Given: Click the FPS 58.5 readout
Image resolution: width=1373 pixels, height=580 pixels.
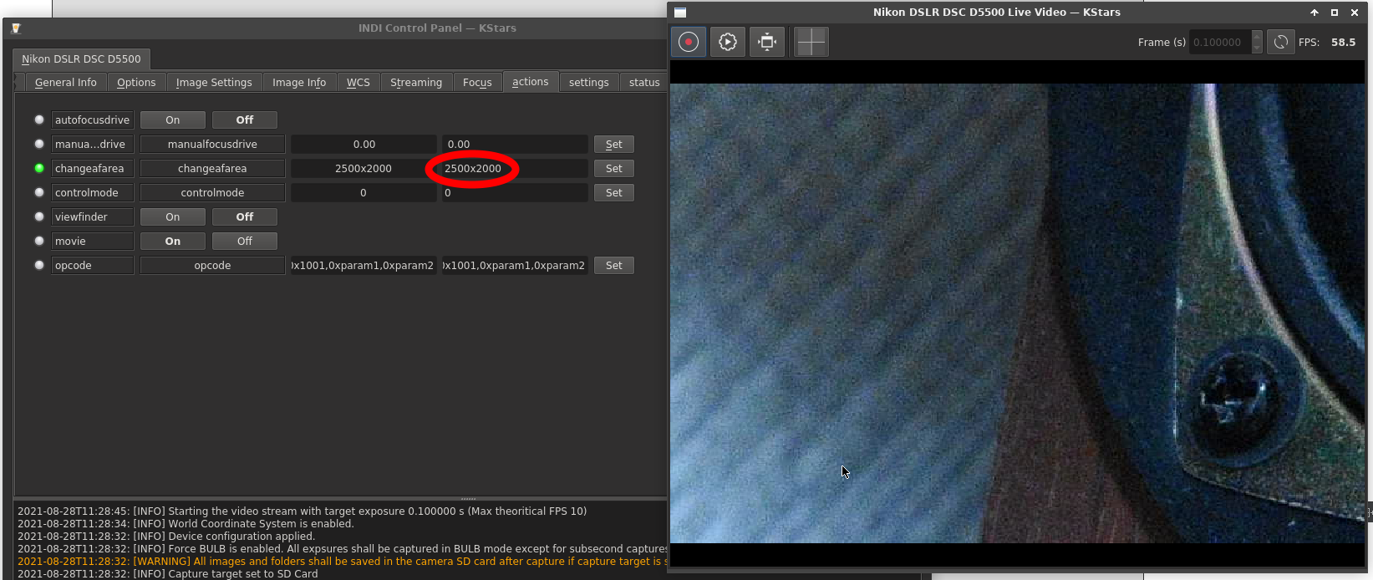Looking at the screenshot, I should (x=1343, y=43).
